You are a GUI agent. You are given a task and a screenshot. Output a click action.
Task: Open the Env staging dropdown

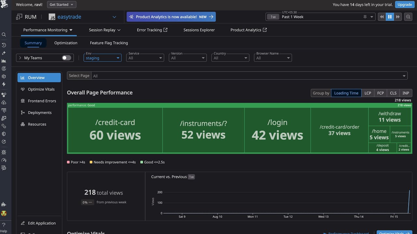102,58
